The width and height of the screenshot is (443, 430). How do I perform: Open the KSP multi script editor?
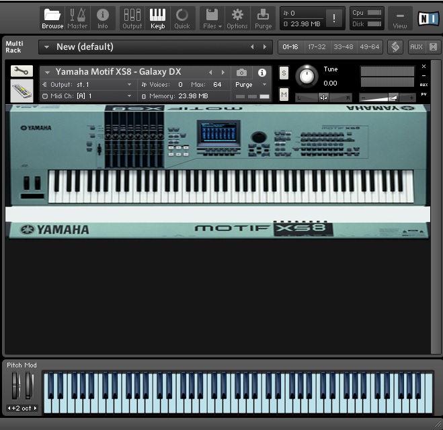[395, 46]
